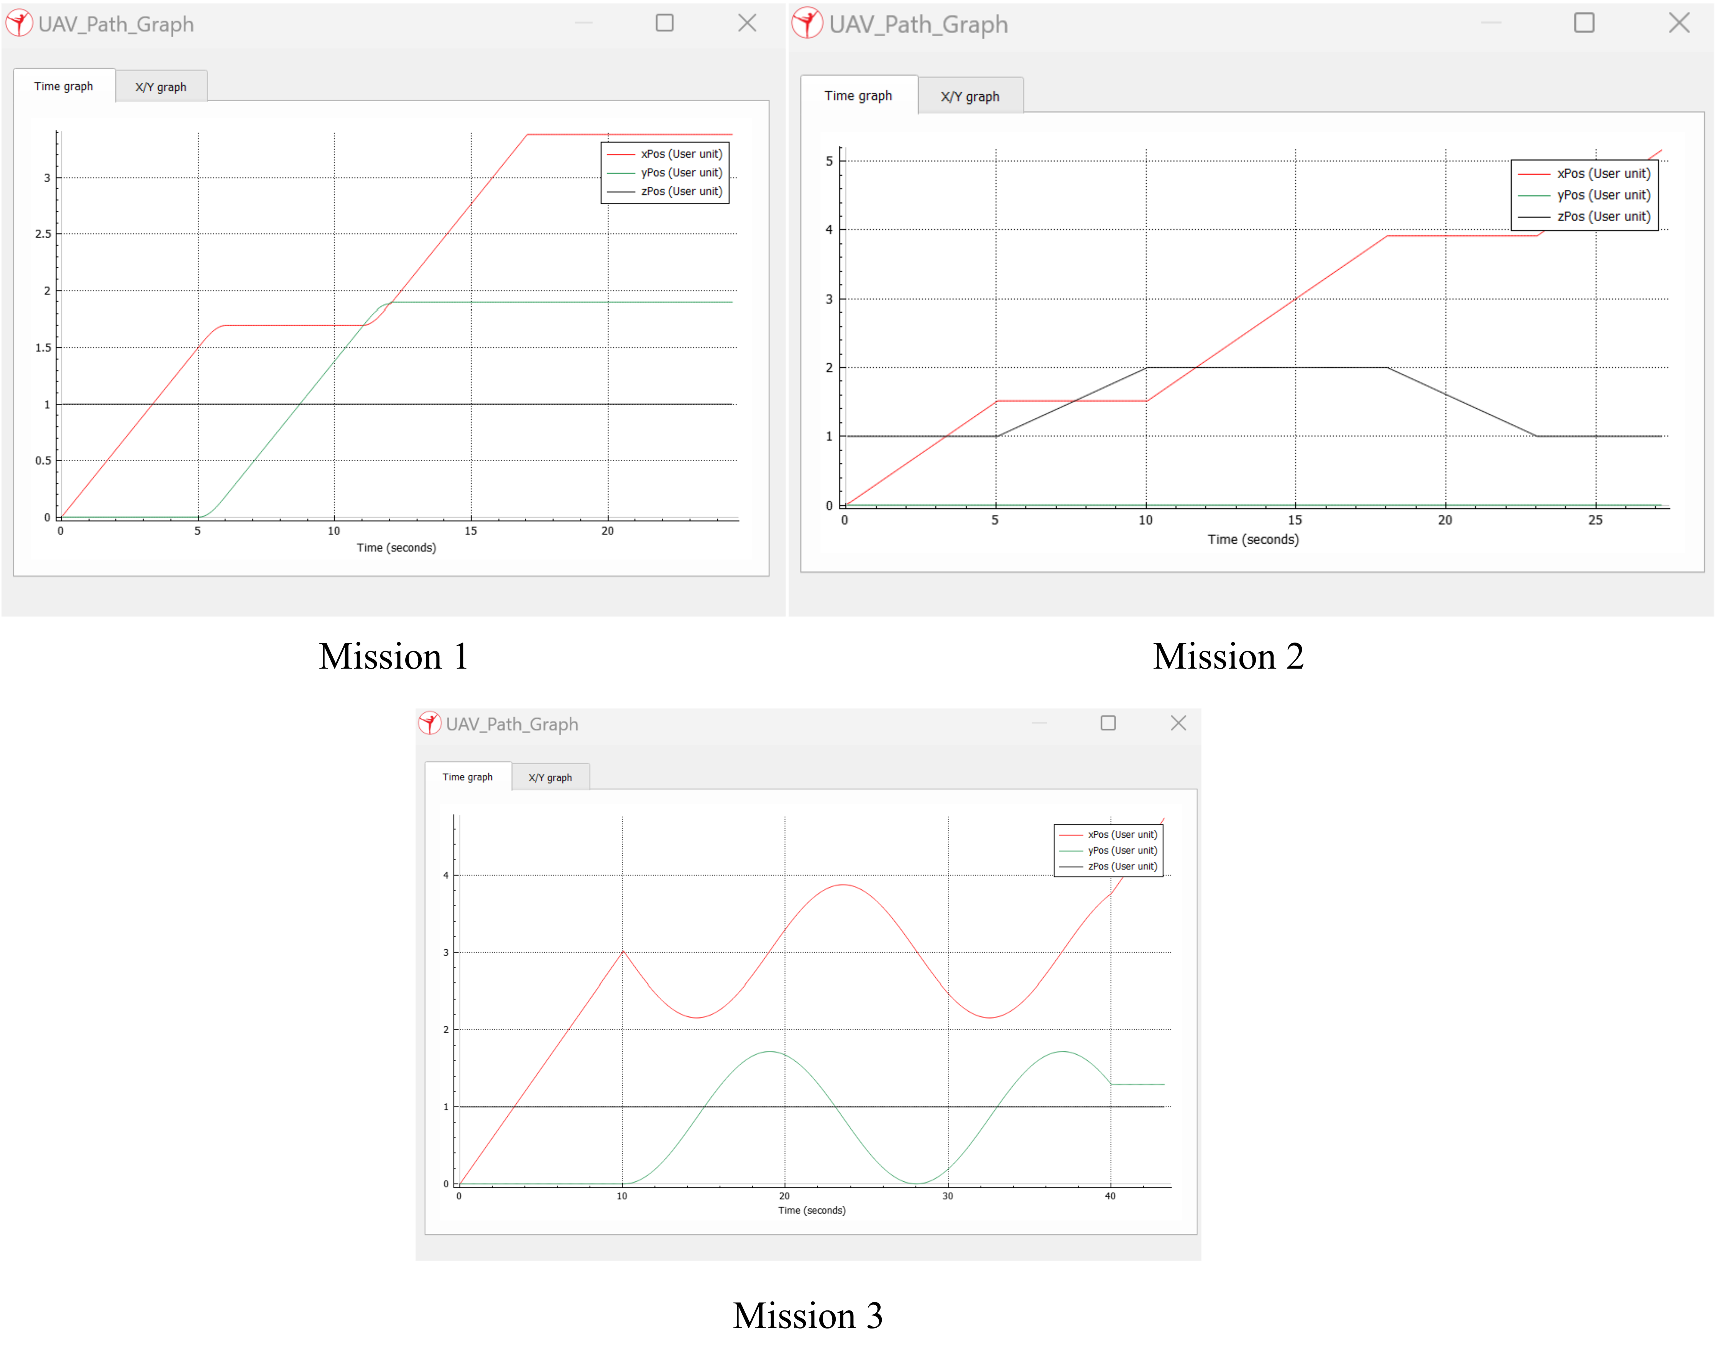This screenshot has height=1348, width=1719.
Task: Close the top-left UAV_Path_Graph window
Action: (x=747, y=23)
